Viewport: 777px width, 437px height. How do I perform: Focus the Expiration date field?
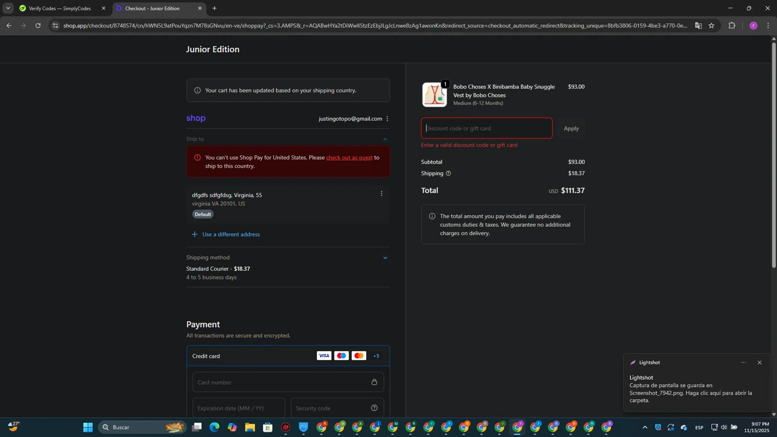pyautogui.click(x=239, y=408)
